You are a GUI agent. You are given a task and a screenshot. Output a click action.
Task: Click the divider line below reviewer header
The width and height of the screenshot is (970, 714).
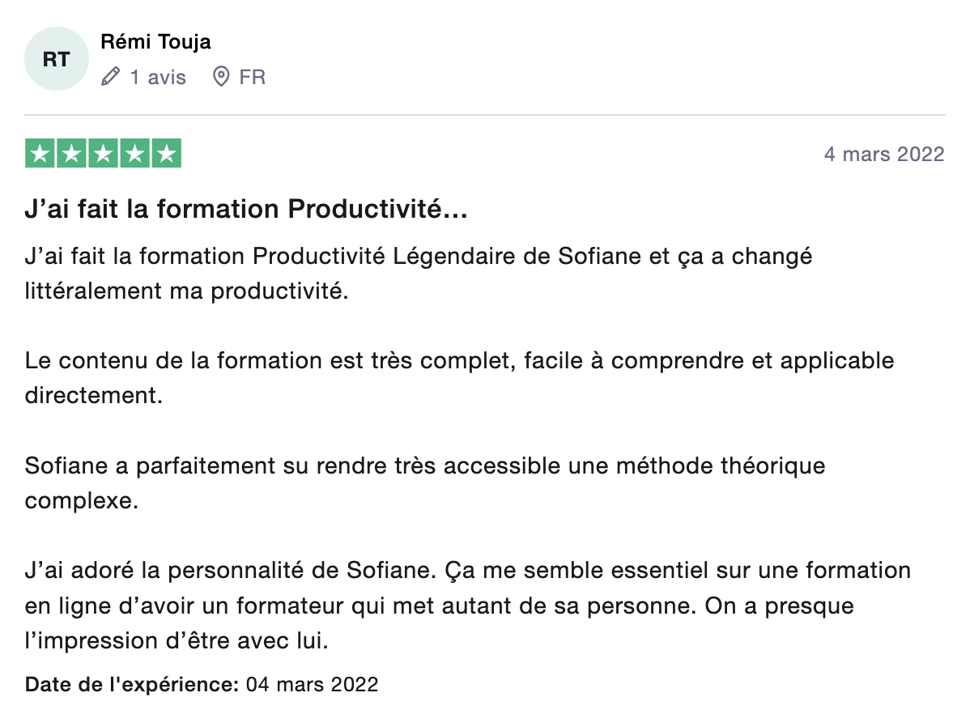point(484,115)
